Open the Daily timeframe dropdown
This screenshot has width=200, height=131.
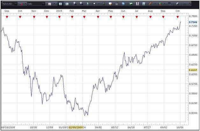pos(43,4)
